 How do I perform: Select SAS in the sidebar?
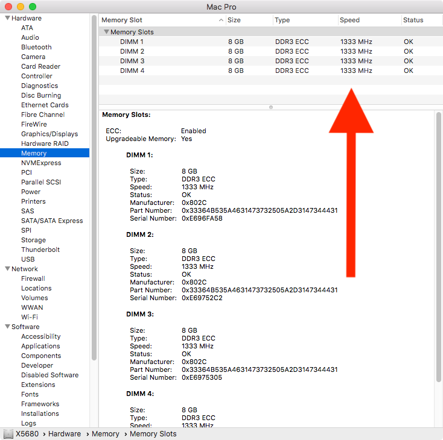tap(28, 211)
